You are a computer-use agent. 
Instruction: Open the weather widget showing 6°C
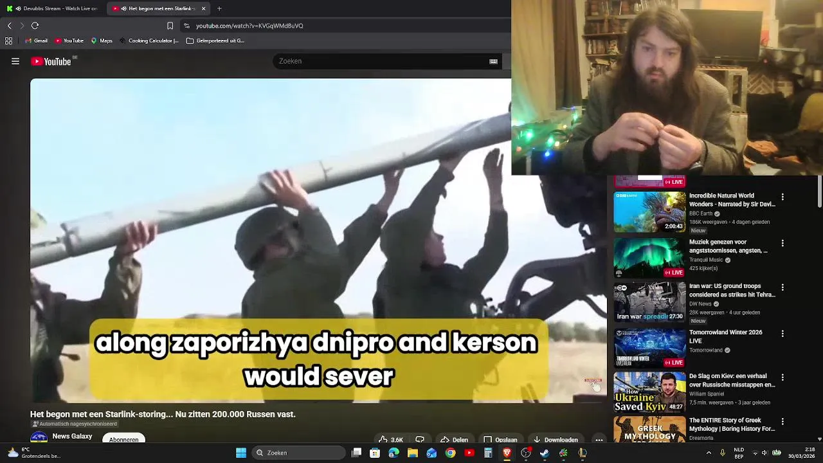pyautogui.click(x=33, y=453)
